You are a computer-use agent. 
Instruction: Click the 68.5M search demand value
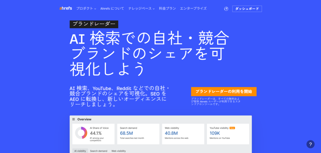click(126, 133)
